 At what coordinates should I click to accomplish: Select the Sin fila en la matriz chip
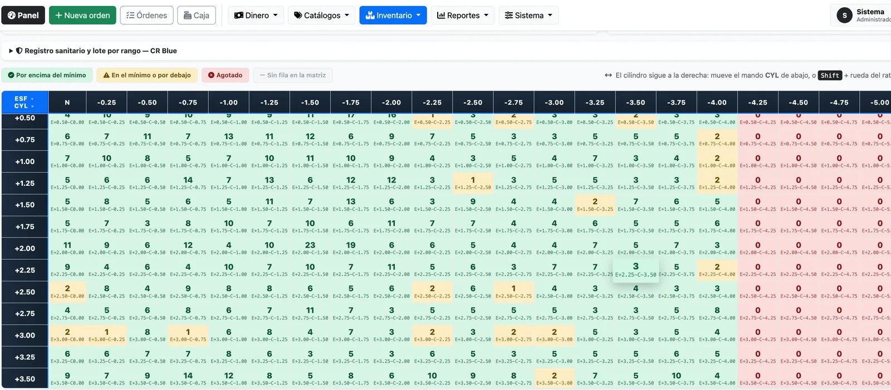coord(292,75)
